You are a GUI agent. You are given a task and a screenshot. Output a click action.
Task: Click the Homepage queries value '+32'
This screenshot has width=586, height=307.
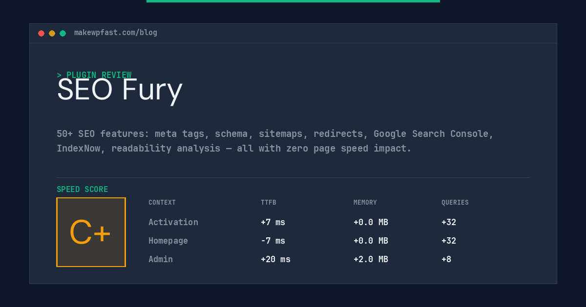(449, 241)
